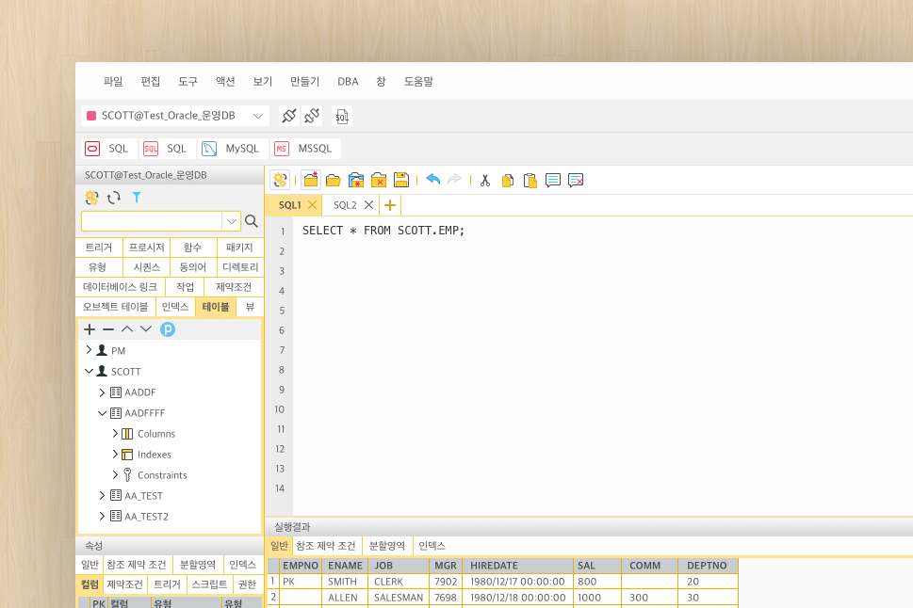Click the object search input field

point(152,221)
